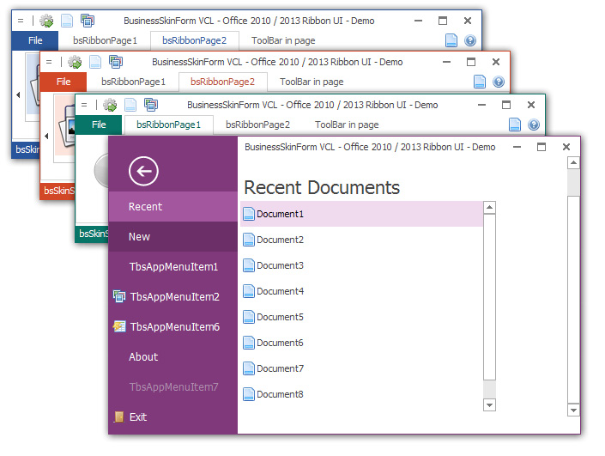Open ToolBar in page tab, green window

347,125
